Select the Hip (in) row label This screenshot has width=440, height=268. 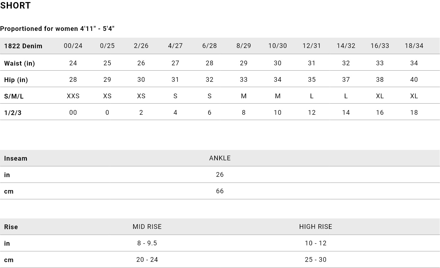pos(16,80)
